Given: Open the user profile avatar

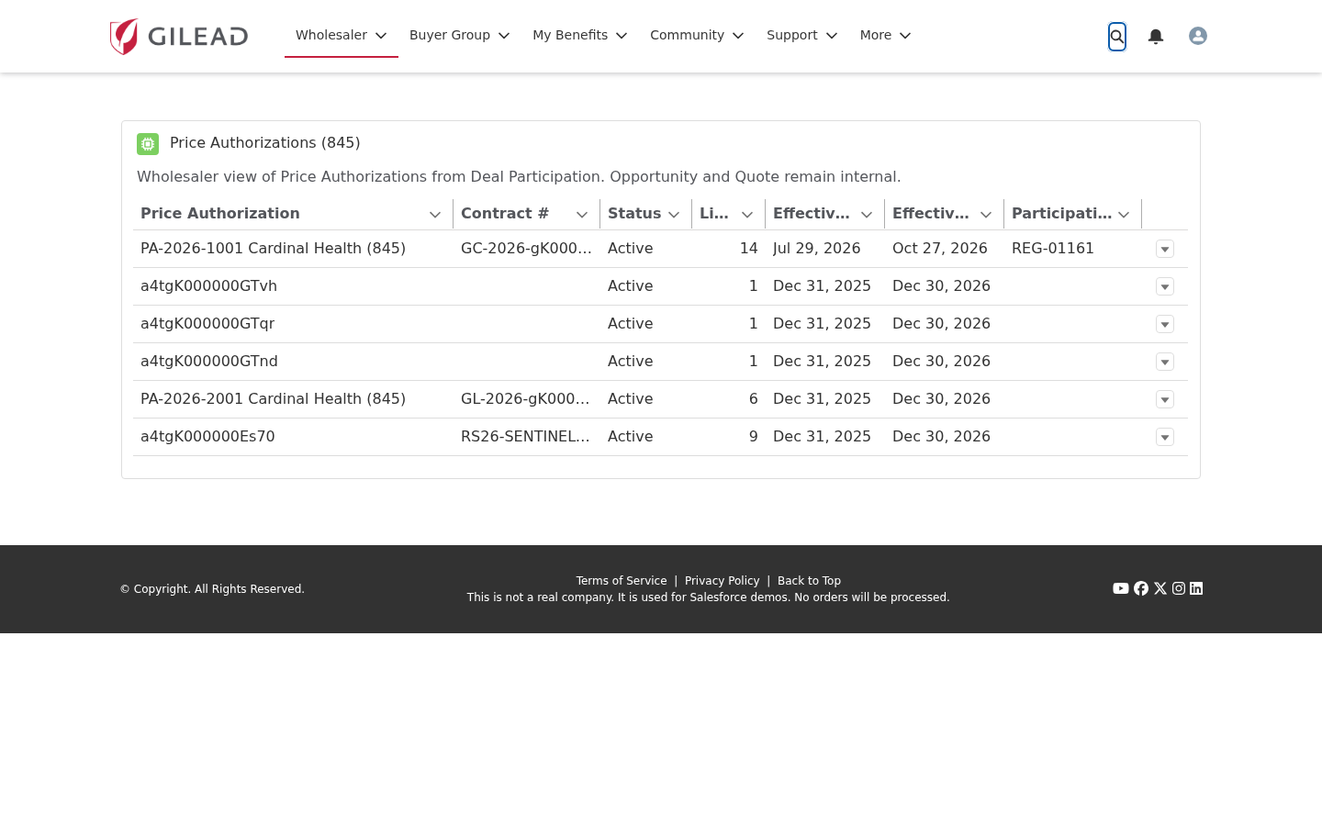Looking at the screenshot, I should (1198, 36).
